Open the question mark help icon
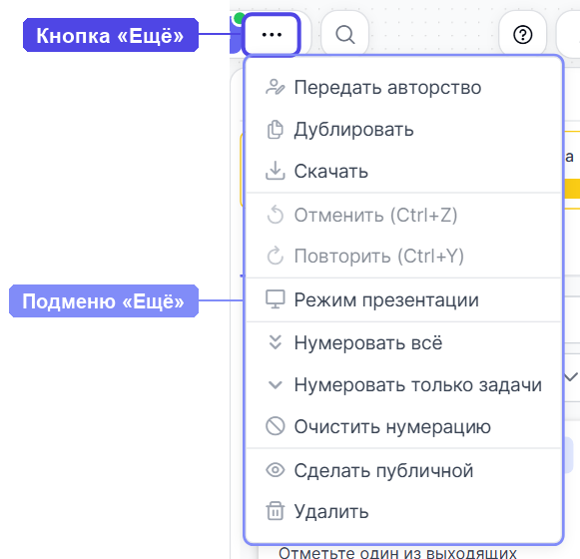 (522, 34)
